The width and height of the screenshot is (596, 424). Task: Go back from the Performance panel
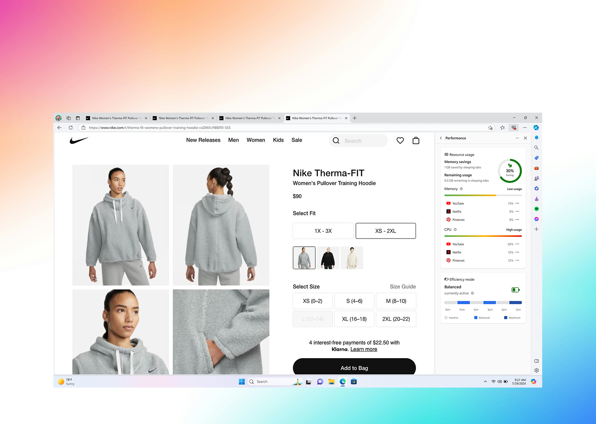pyautogui.click(x=441, y=138)
